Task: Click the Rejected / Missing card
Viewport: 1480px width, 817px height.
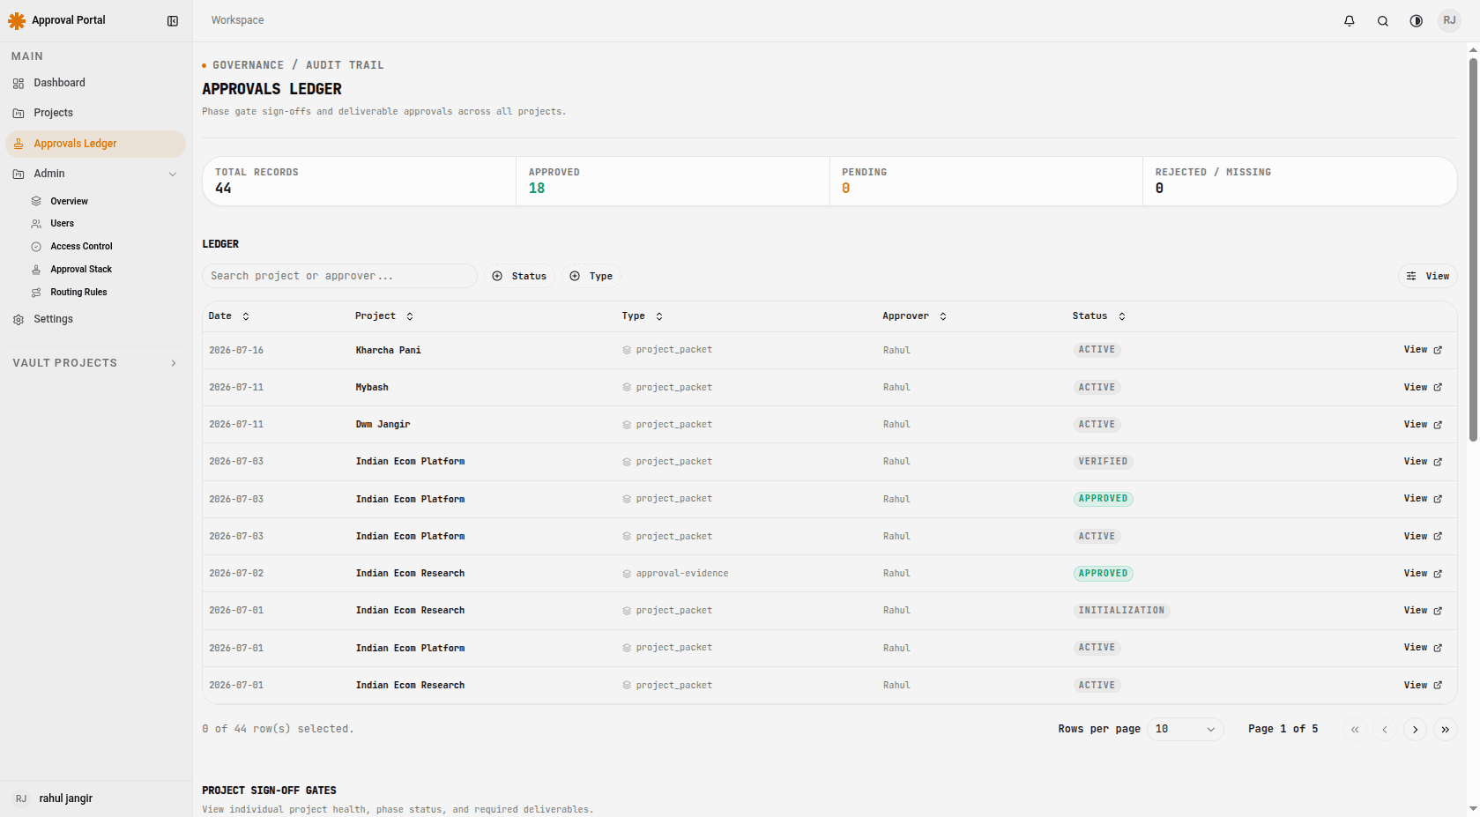Action: [1299, 182]
